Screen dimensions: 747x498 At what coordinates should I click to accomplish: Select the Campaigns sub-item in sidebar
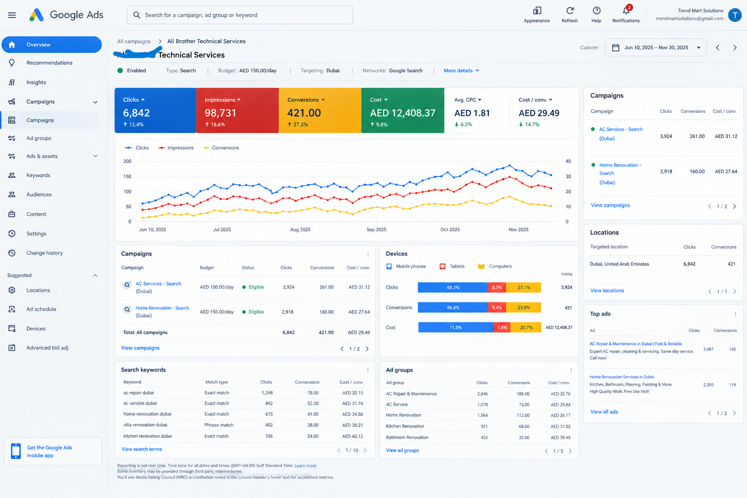pyautogui.click(x=52, y=120)
